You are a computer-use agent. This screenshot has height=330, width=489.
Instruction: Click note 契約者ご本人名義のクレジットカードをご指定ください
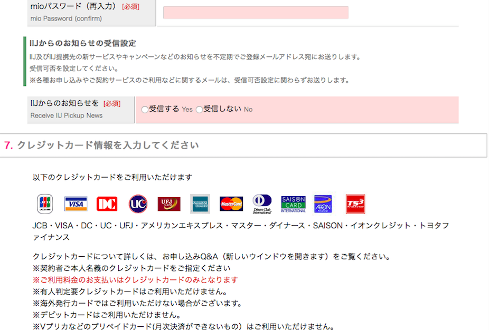pyautogui.click(x=131, y=268)
